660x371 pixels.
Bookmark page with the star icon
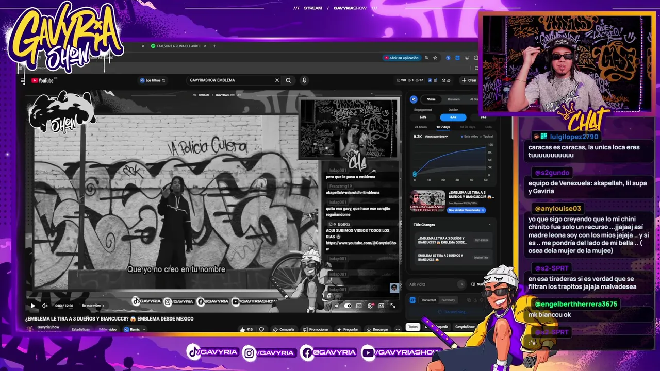click(x=435, y=58)
